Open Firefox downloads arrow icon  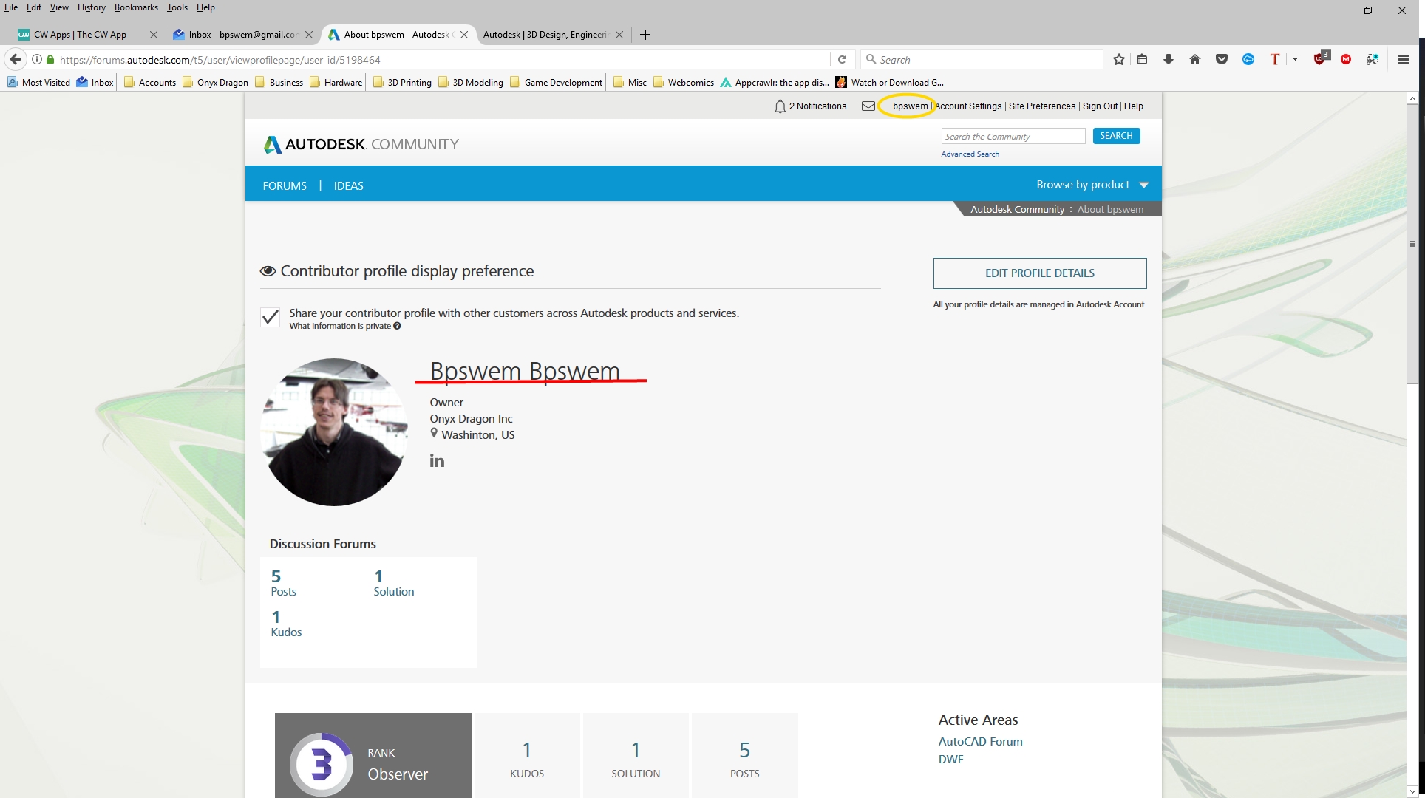[x=1169, y=60]
